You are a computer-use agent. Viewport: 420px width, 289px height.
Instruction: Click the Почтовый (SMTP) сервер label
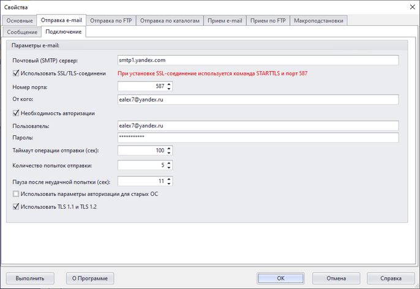tap(45, 61)
